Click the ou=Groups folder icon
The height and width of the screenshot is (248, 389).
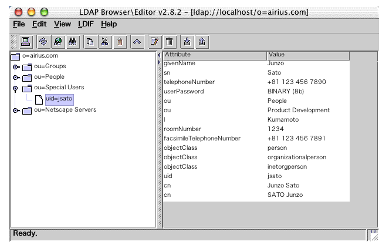(x=27, y=67)
